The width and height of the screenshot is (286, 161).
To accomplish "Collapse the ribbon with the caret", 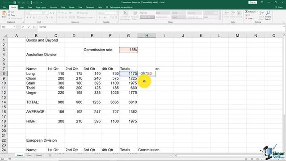I will 284,22.
